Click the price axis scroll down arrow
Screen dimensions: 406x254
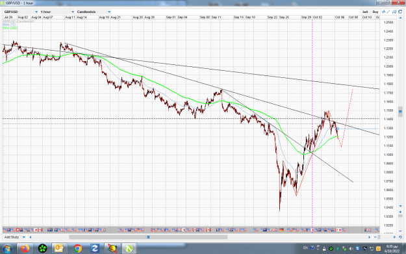(x=400, y=207)
